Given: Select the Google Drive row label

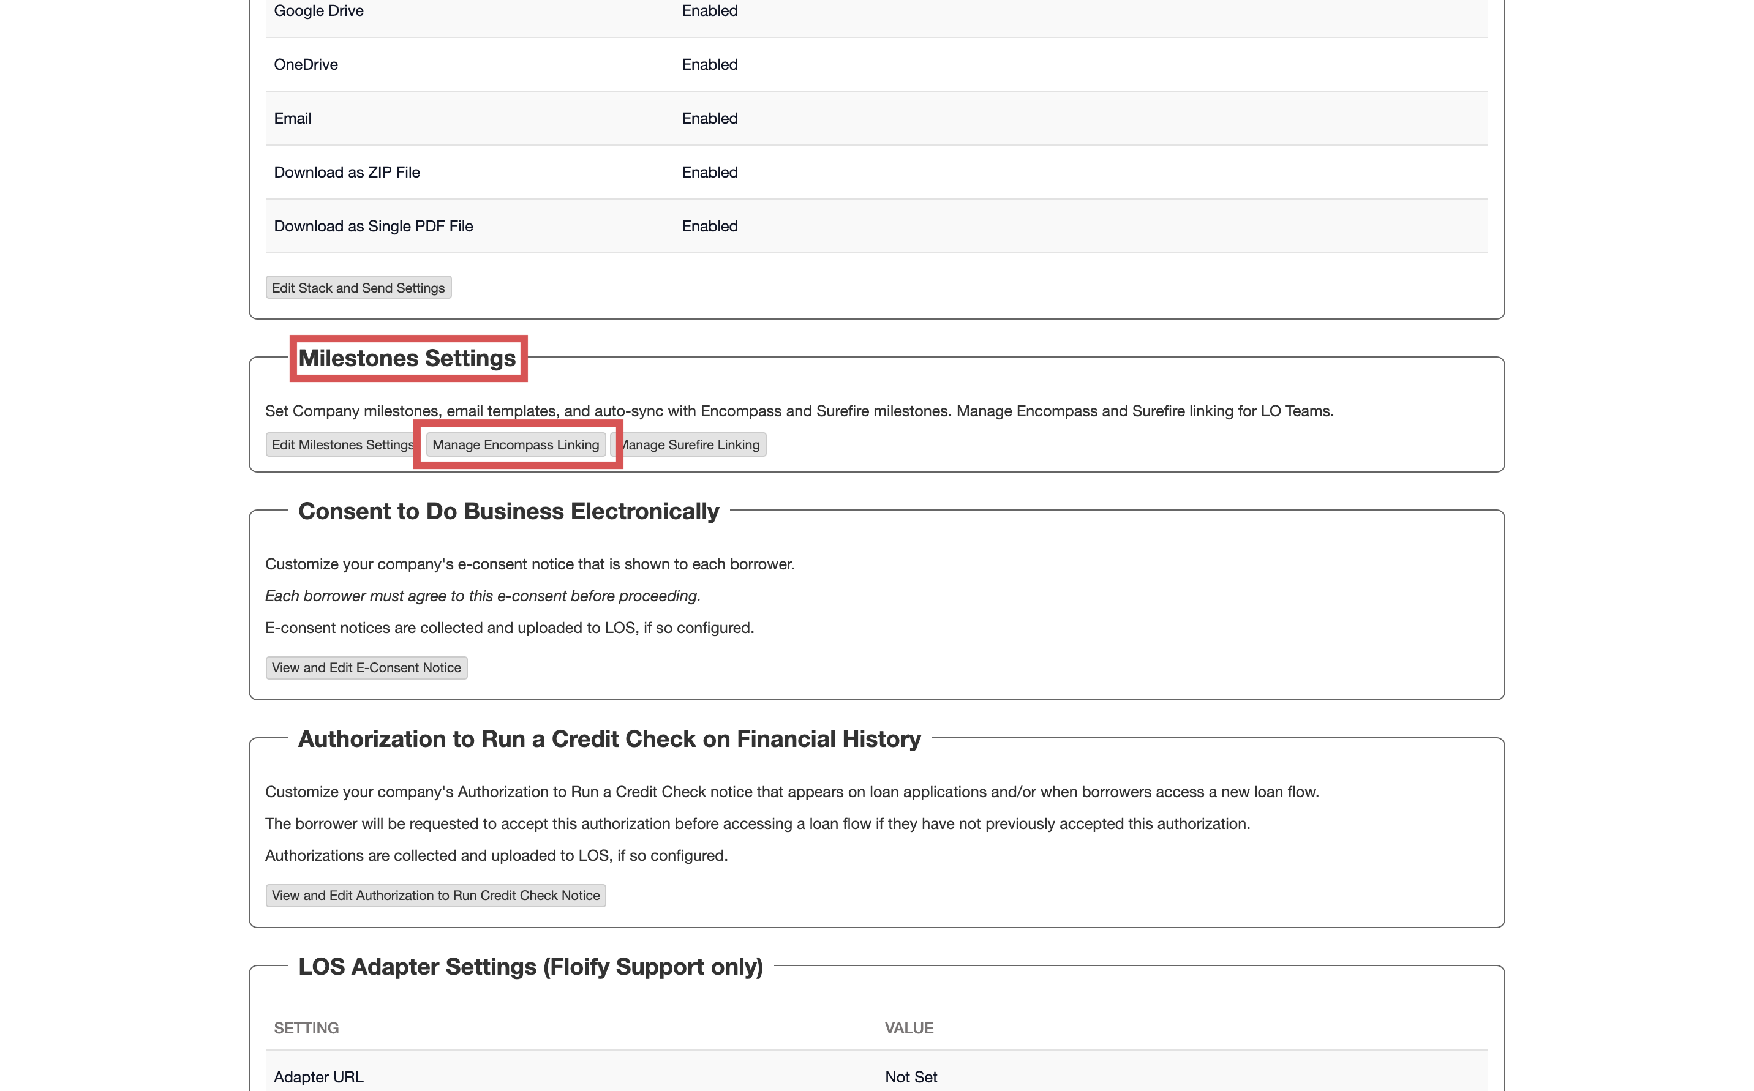Looking at the screenshot, I should [318, 11].
